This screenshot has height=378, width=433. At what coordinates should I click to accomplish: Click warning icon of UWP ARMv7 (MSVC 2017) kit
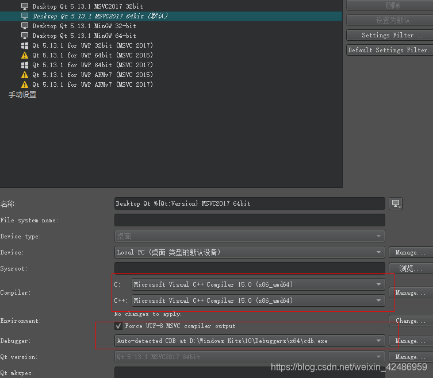click(x=25, y=84)
